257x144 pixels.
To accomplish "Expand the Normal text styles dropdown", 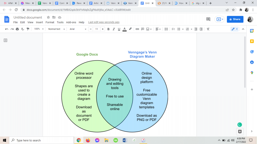I will pyautogui.click(x=56, y=29).
